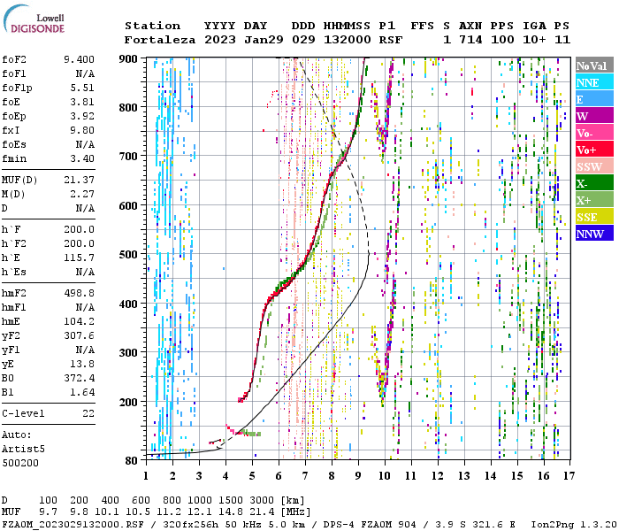
Task: Click the PPS value 100
Action: [502, 40]
